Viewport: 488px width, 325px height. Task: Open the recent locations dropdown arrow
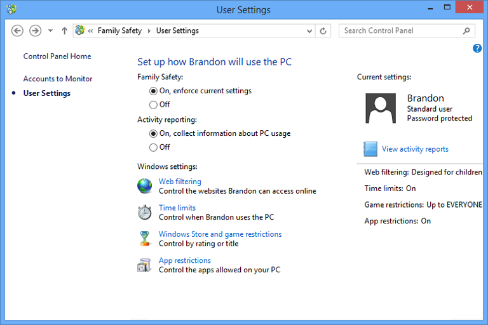coord(50,30)
